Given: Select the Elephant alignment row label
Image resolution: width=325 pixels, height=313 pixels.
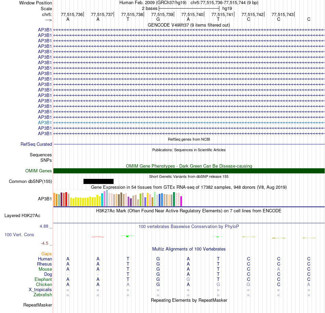Looking at the screenshot, I should (x=43, y=279).
